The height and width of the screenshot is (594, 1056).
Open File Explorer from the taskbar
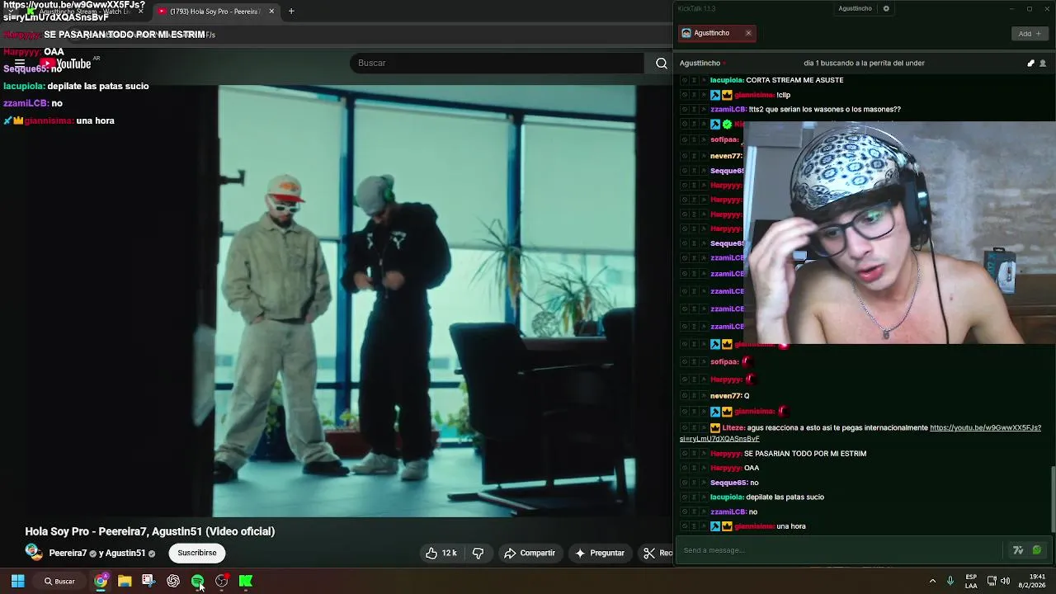click(x=125, y=581)
